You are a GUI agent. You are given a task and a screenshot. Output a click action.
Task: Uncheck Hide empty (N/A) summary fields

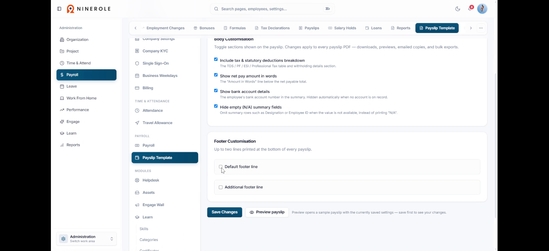click(x=216, y=106)
